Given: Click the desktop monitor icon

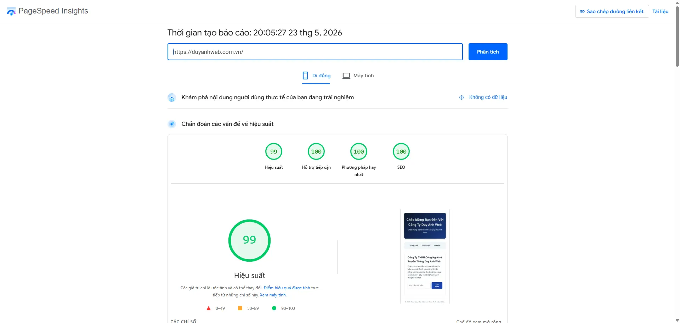Looking at the screenshot, I should point(346,76).
